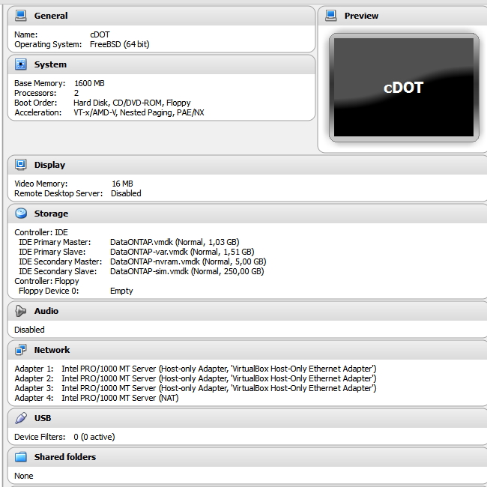Click the Storage section disk icon
This screenshot has height=487, width=487.
[x=21, y=214]
